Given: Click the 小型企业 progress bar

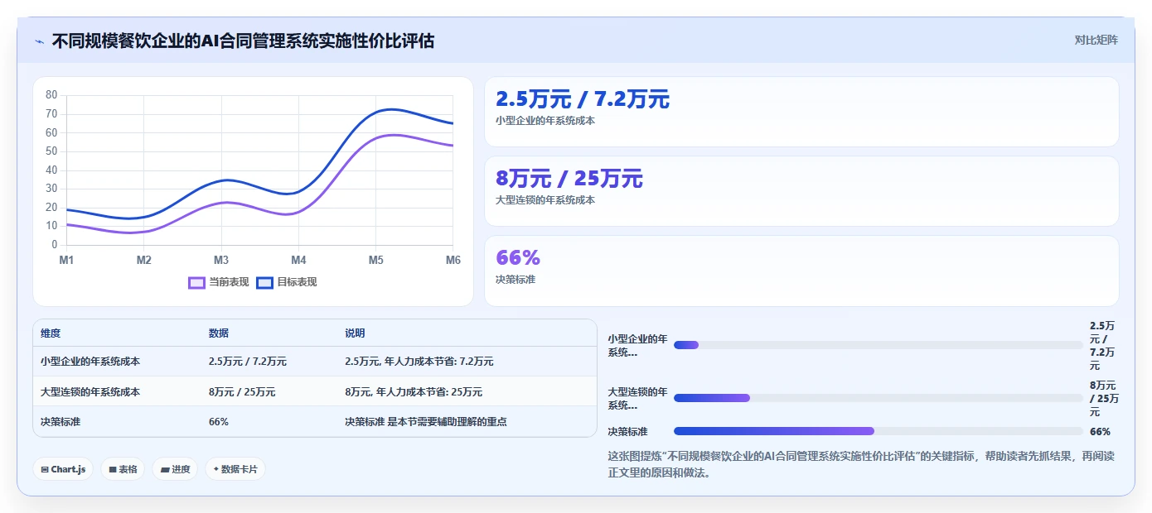Looking at the screenshot, I should pyautogui.click(x=879, y=345).
